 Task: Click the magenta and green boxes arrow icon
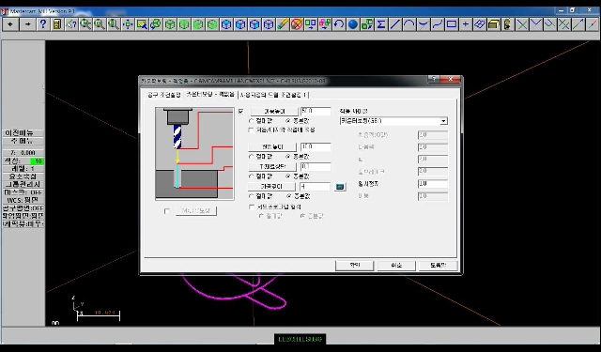click(x=325, y=24)
